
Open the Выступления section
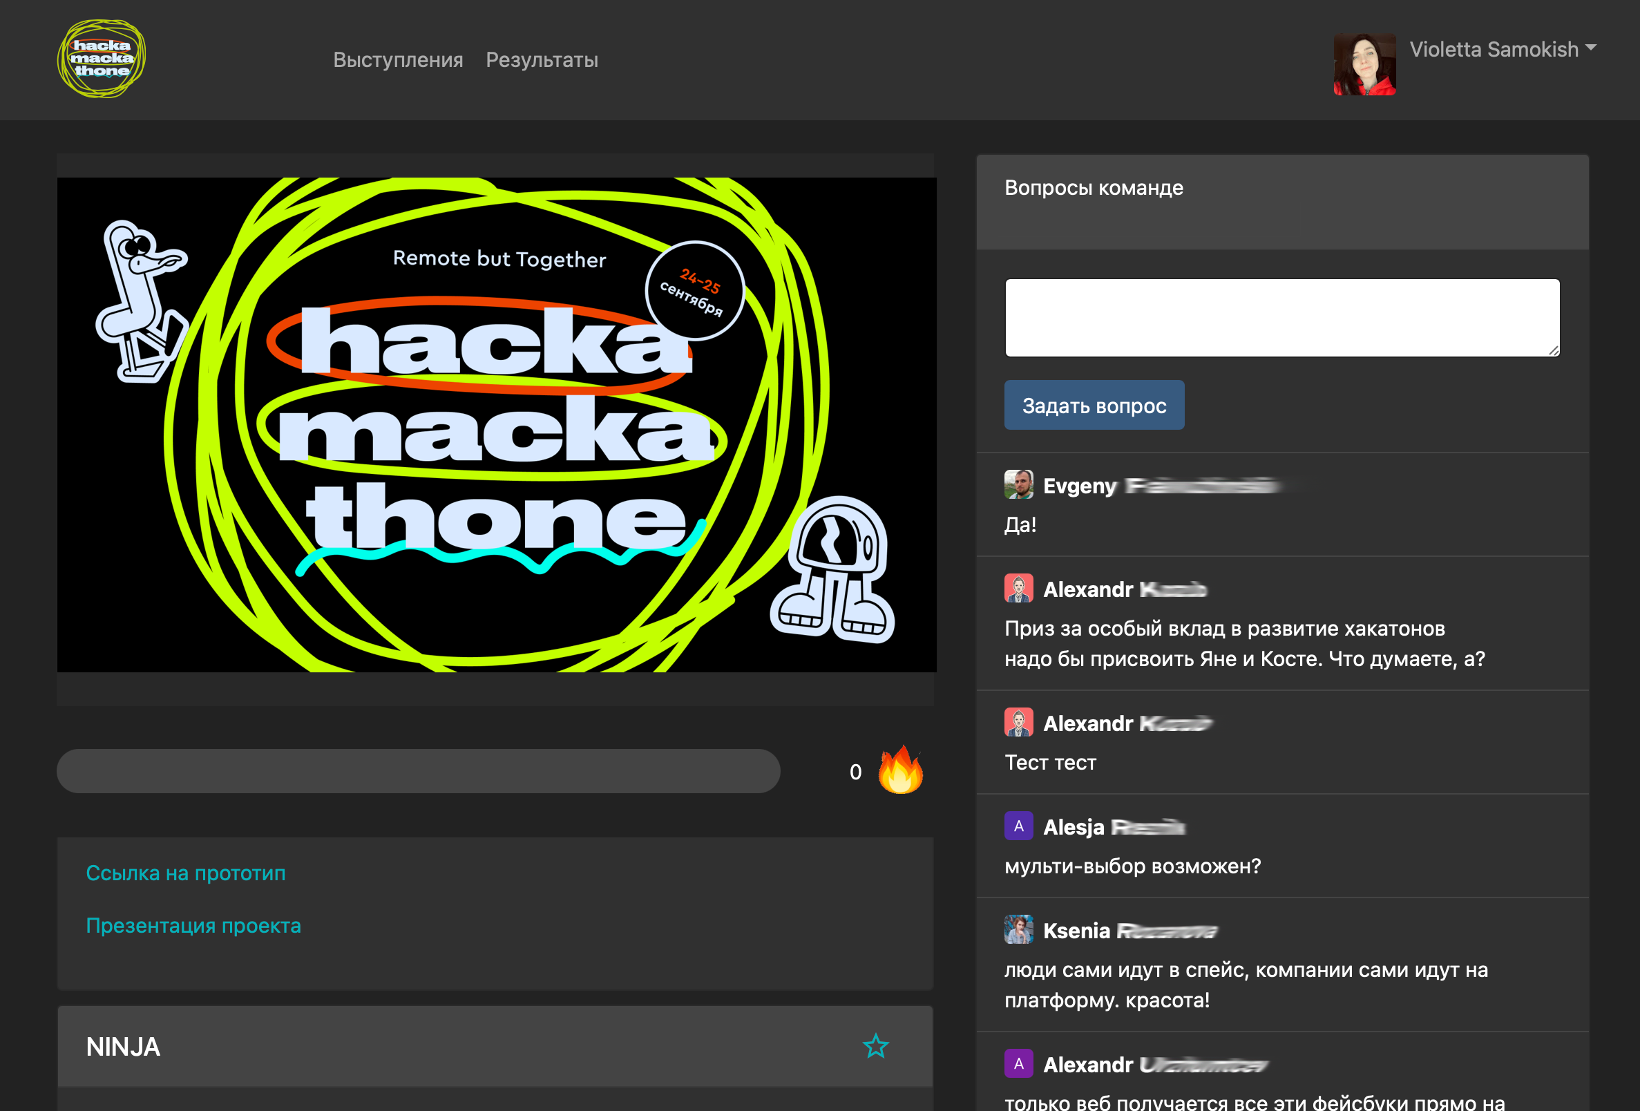coord(397,59)
